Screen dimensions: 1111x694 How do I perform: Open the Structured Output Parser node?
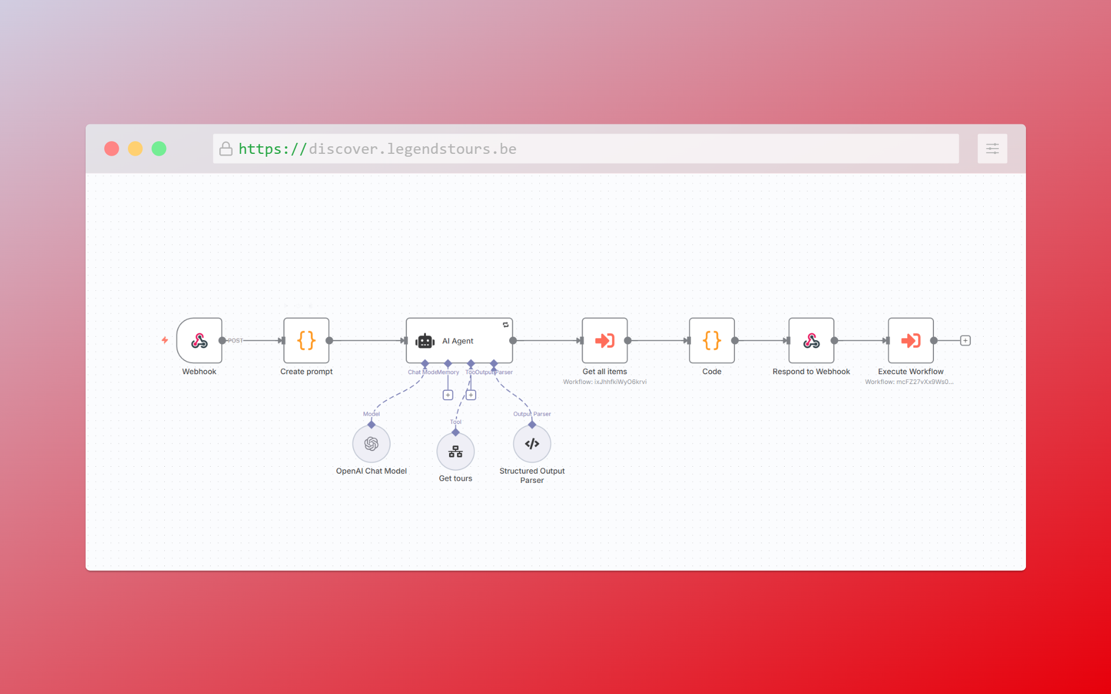coord(532,444)
